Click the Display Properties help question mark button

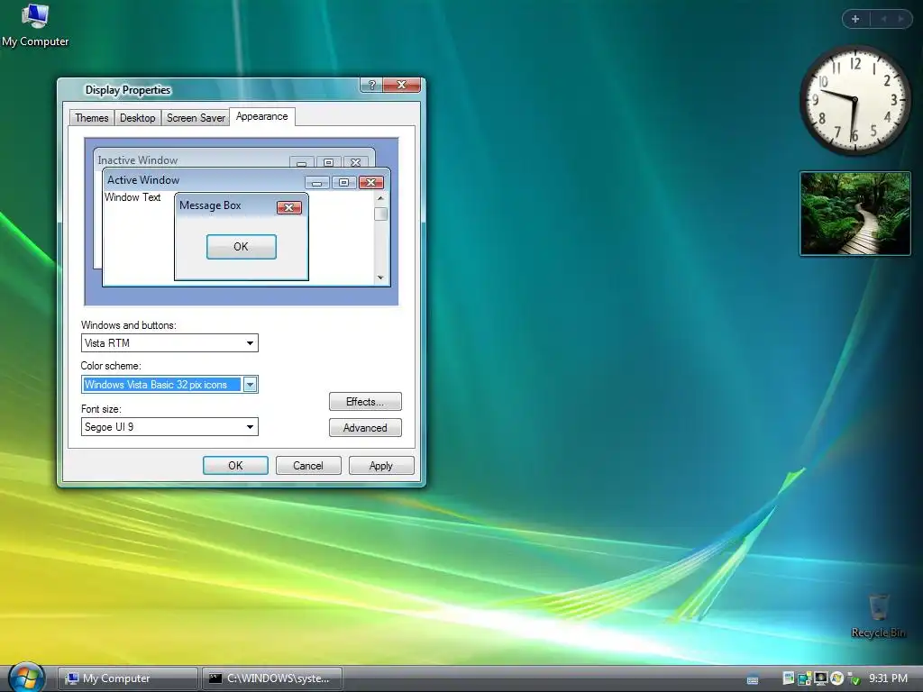pyautogui.click(x=371, y=85)
